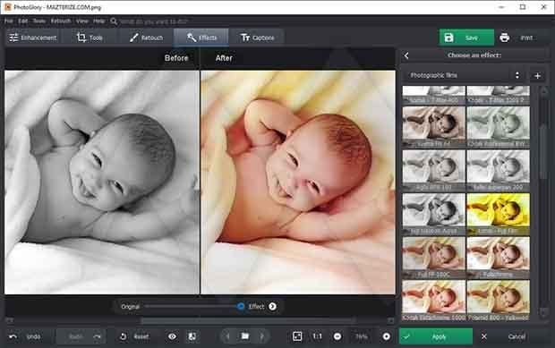555x348 pixels.
Task: Click the effects list scroll-up arrow
Action: (543, 90)
